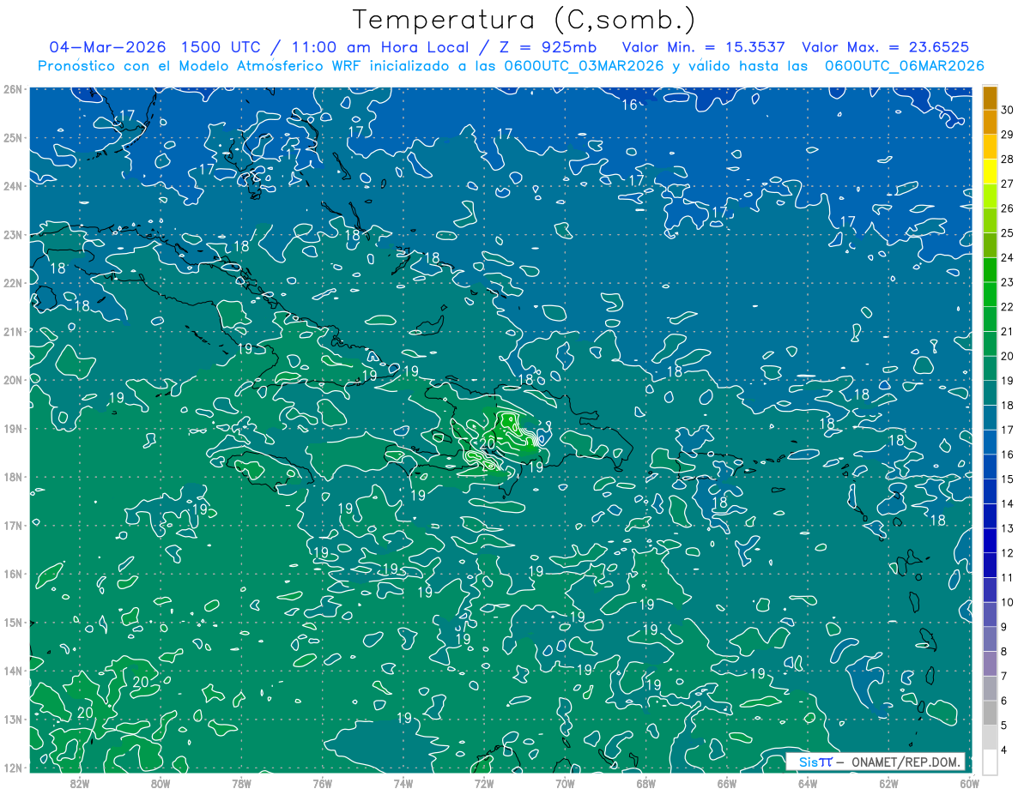Click the "22N" latitude axis label
The width and height of the screenshot is (1030, 795).
(13, 283)
